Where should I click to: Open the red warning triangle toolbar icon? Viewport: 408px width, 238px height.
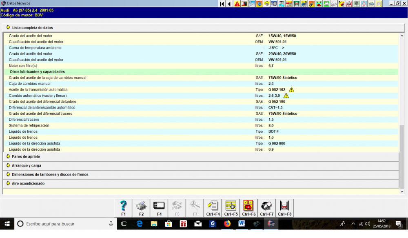(x=237, y=4)
